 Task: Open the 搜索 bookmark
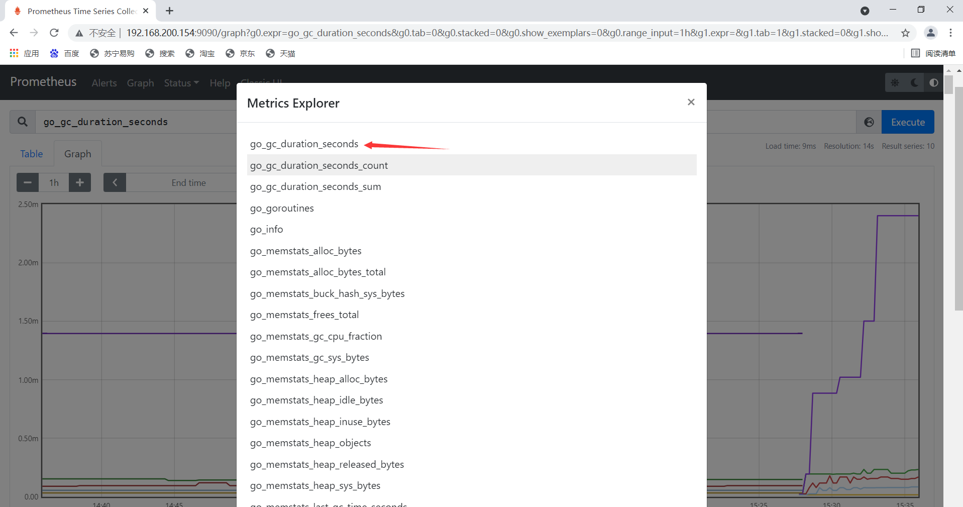(x=160, y=53)
